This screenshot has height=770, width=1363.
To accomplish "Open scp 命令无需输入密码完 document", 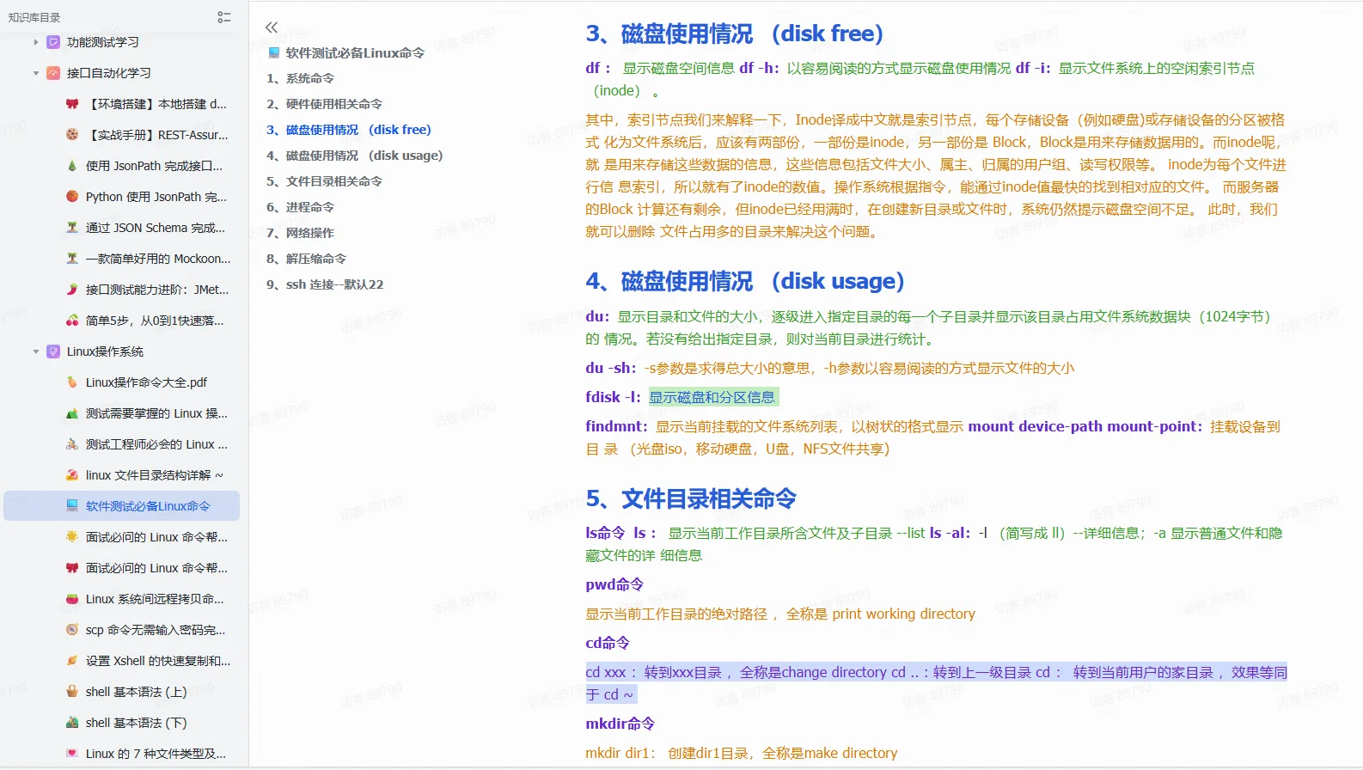I will (156, 630).
